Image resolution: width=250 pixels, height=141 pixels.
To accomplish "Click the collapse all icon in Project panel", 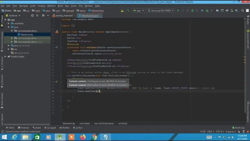I will tap(37, 16).
